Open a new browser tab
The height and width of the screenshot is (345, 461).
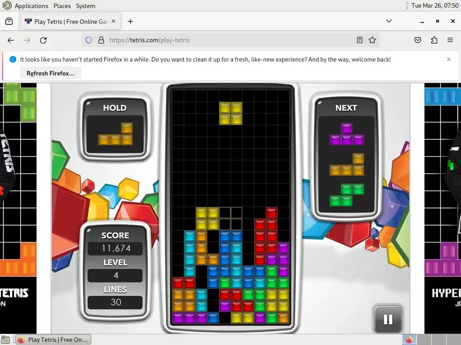[130, 22]
